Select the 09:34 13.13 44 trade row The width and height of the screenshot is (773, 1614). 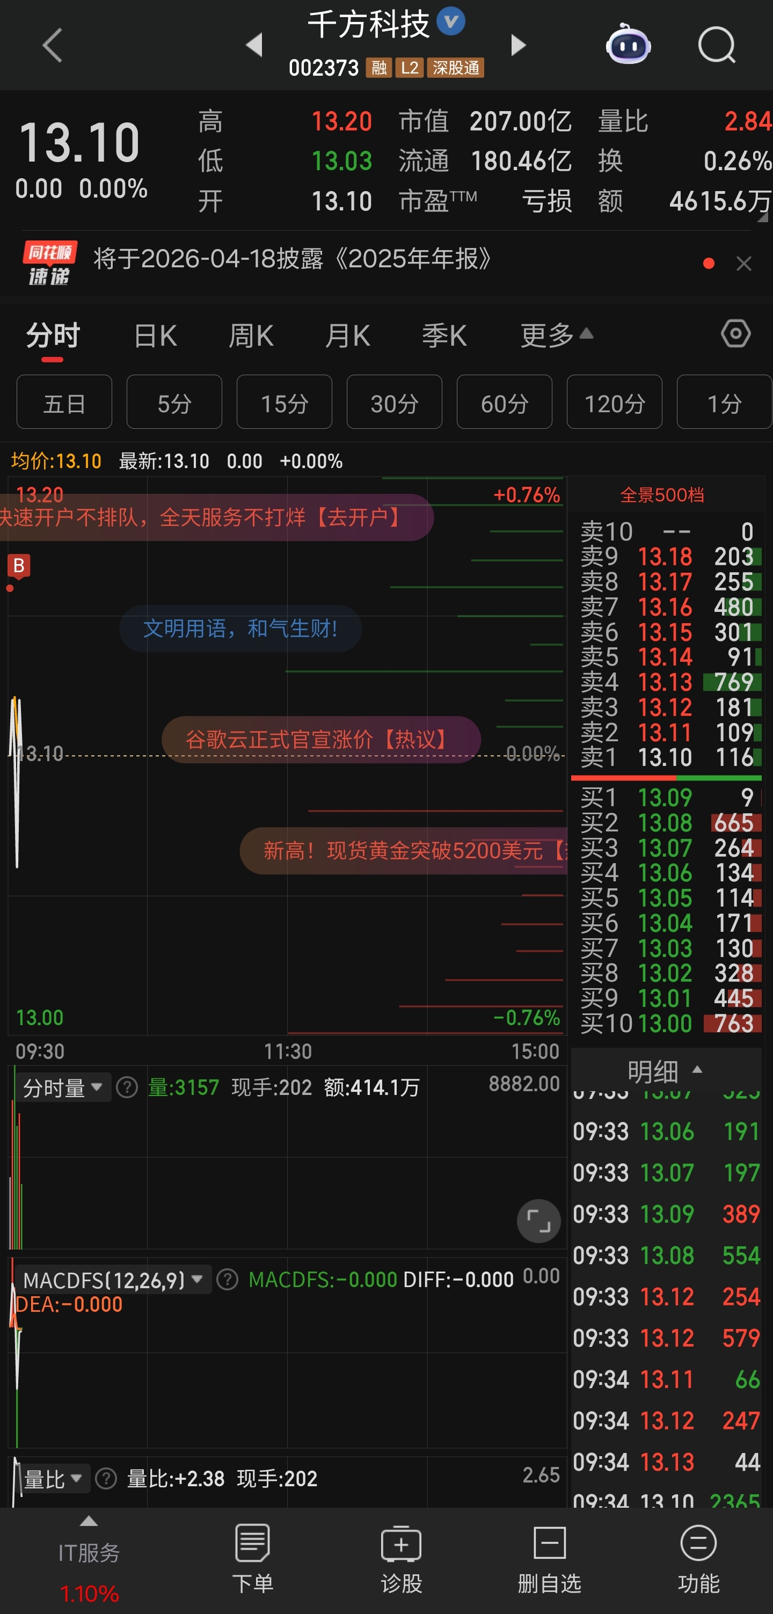tap(667, 1463)
